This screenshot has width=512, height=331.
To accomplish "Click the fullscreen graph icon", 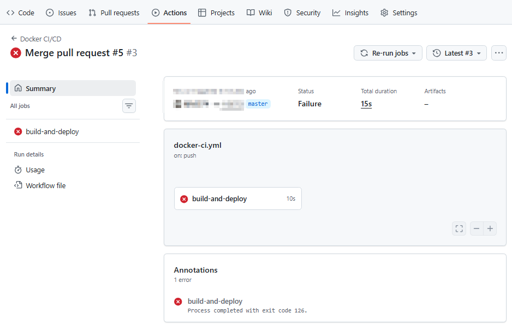I will [x=459, y=228].
